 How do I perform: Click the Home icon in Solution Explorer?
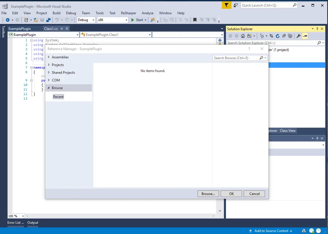tap(243, 36)
